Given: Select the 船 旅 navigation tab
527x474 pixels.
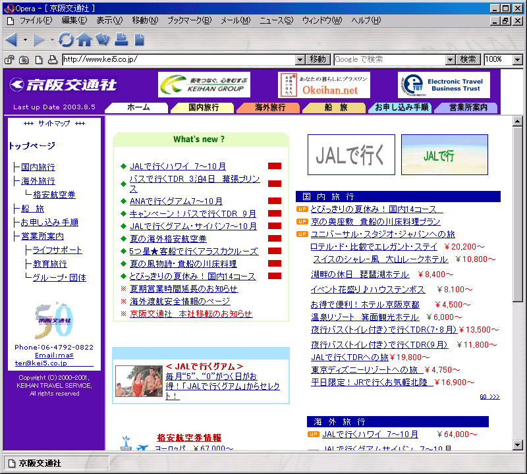Looking at the screenshot, I should [335, 107].
